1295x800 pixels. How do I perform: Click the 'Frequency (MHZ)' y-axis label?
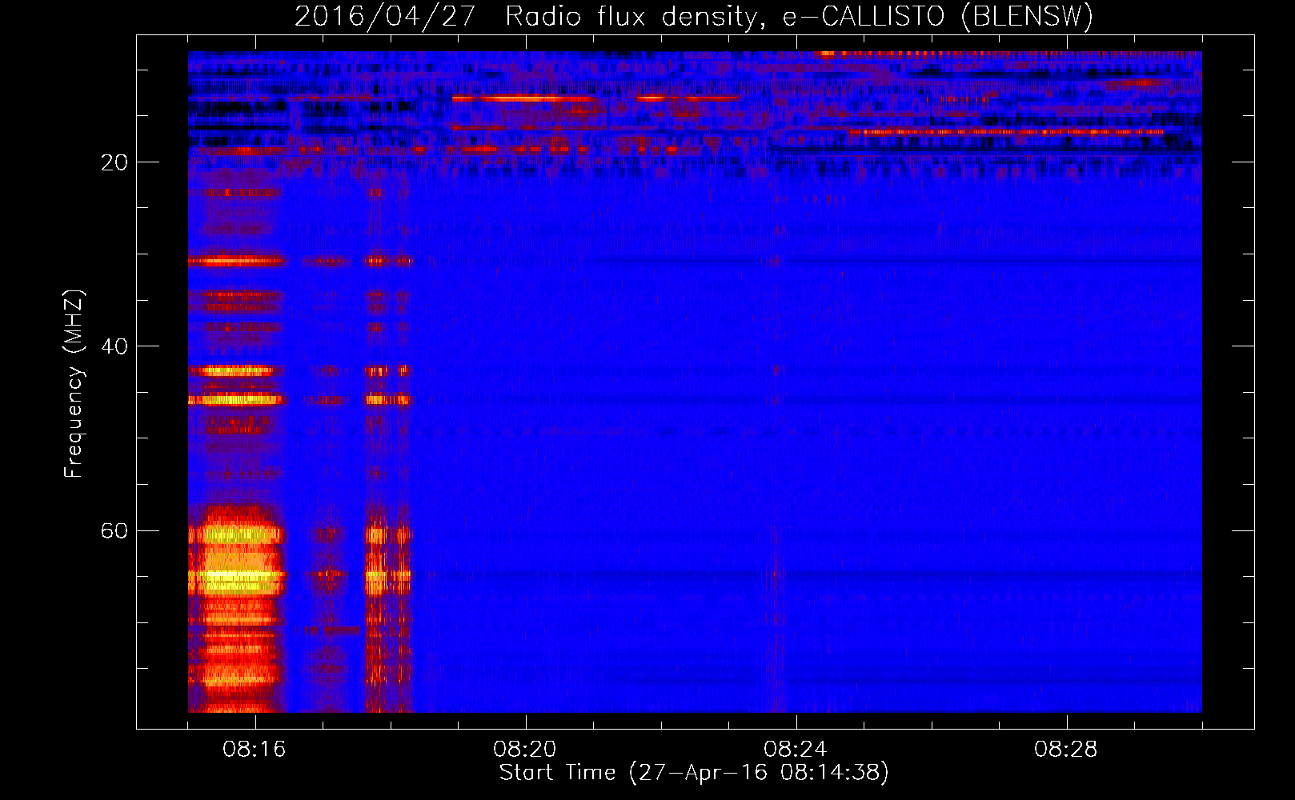tap(74, 384)
